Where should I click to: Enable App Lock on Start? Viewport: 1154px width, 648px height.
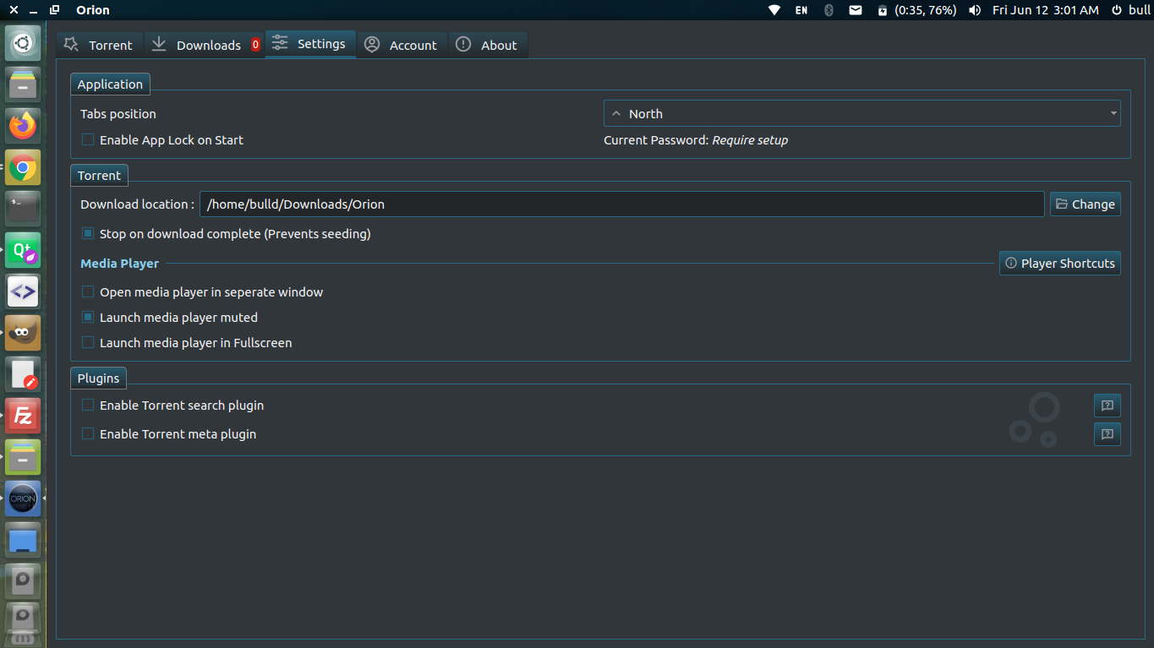click(88, 139)
